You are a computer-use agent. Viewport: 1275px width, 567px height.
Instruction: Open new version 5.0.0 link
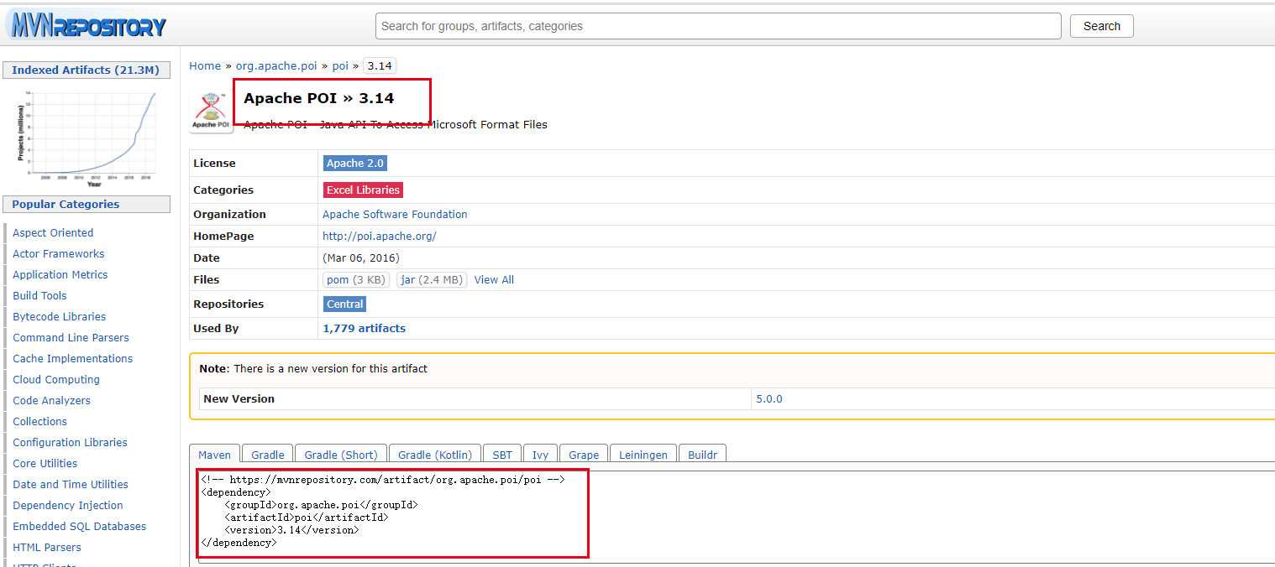pyautogui.click(x=769, y=399)
